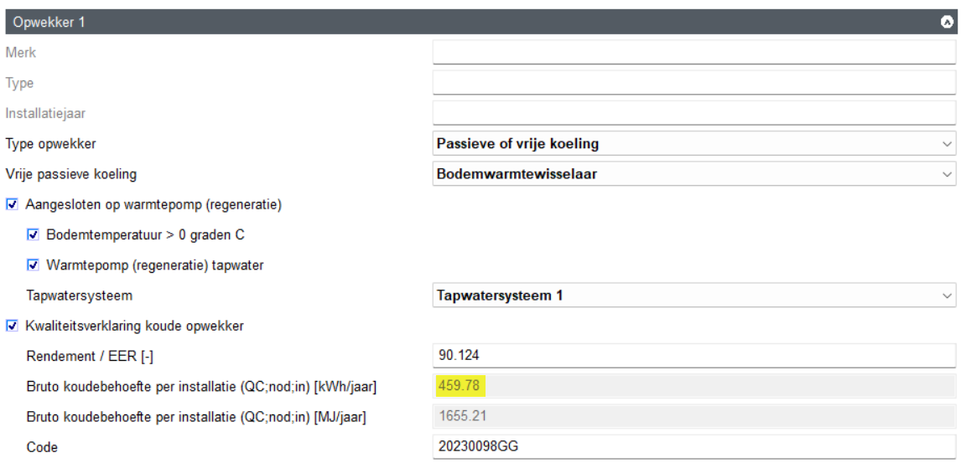Collapse the Opwekker 1 panel via arrow icon

click(x=947, y=22)
